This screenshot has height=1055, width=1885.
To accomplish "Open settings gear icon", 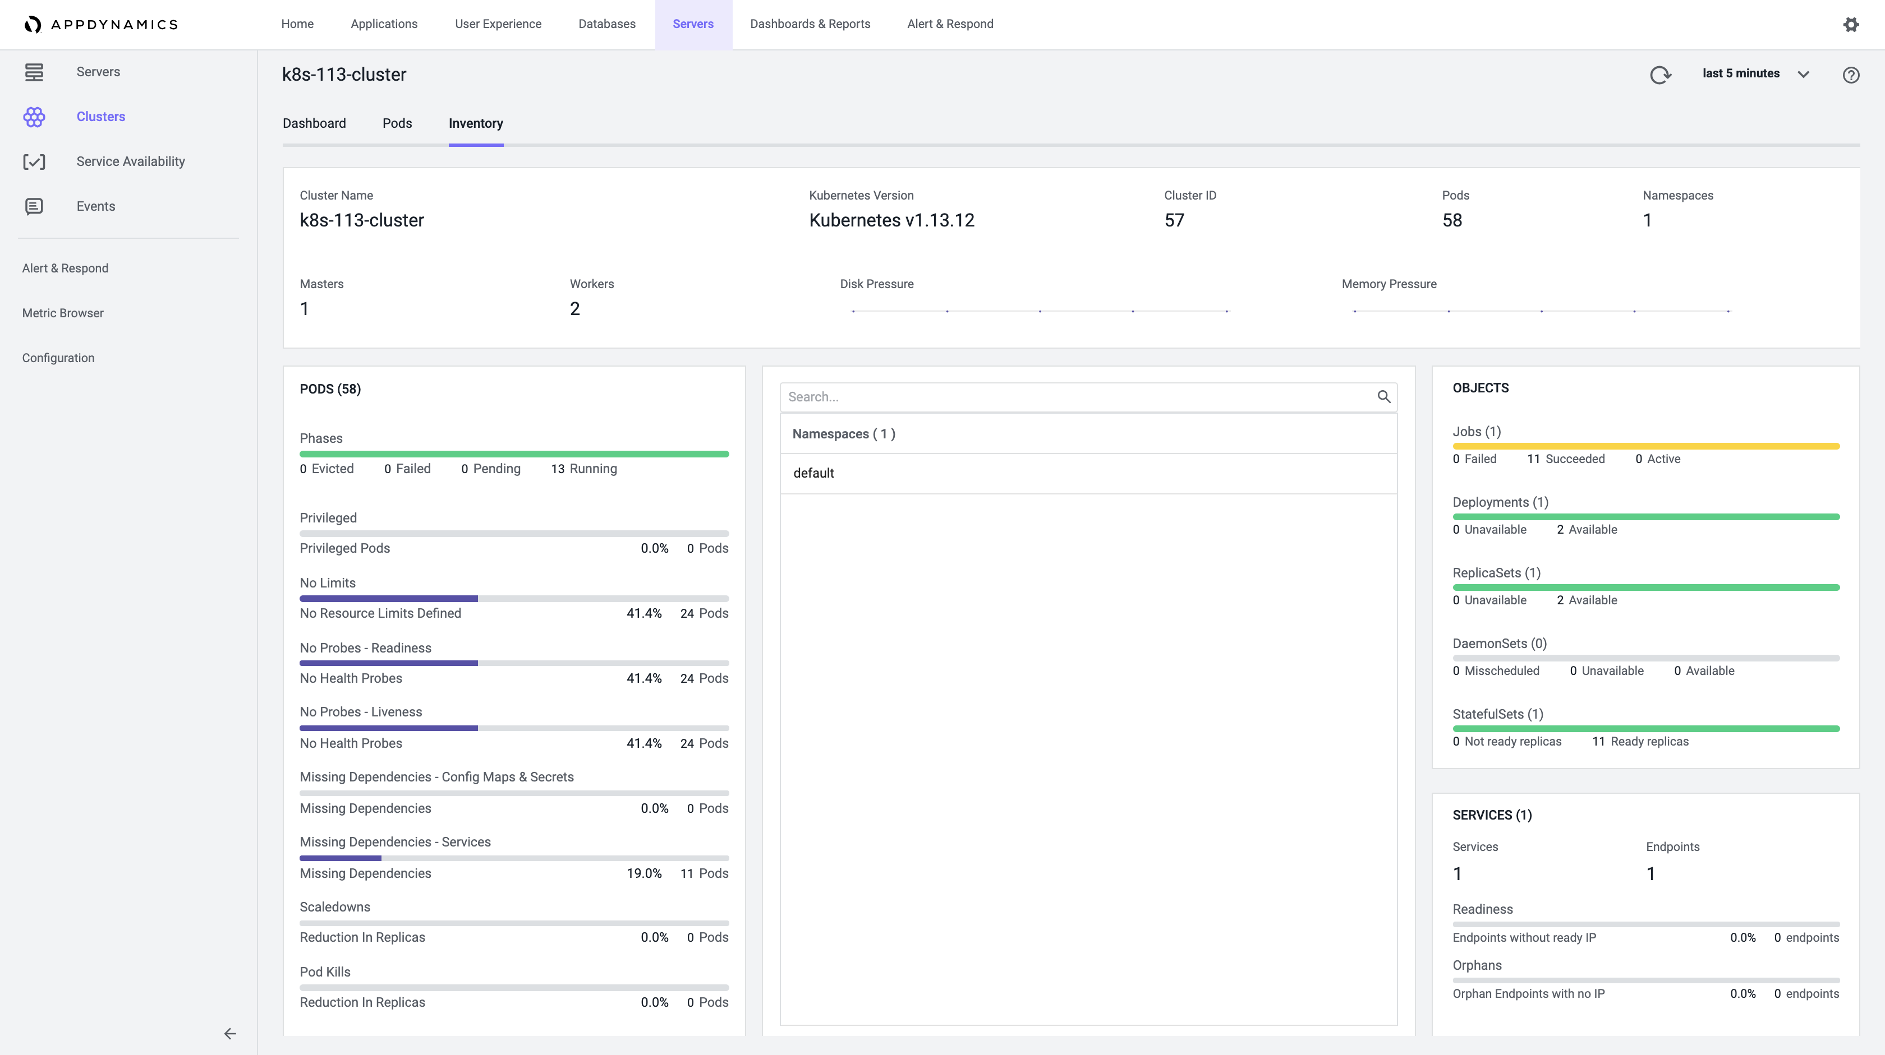I will click(1851, 24).
